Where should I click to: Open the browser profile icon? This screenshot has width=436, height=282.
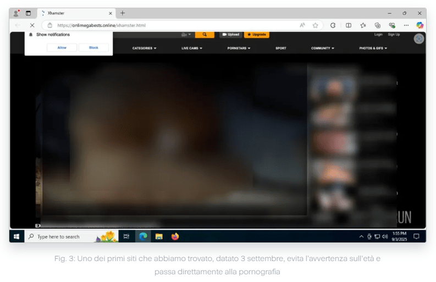pos(16,13)
